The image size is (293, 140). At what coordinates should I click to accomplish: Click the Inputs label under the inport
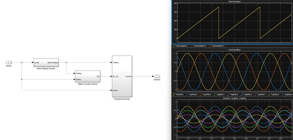click(9, 66)
